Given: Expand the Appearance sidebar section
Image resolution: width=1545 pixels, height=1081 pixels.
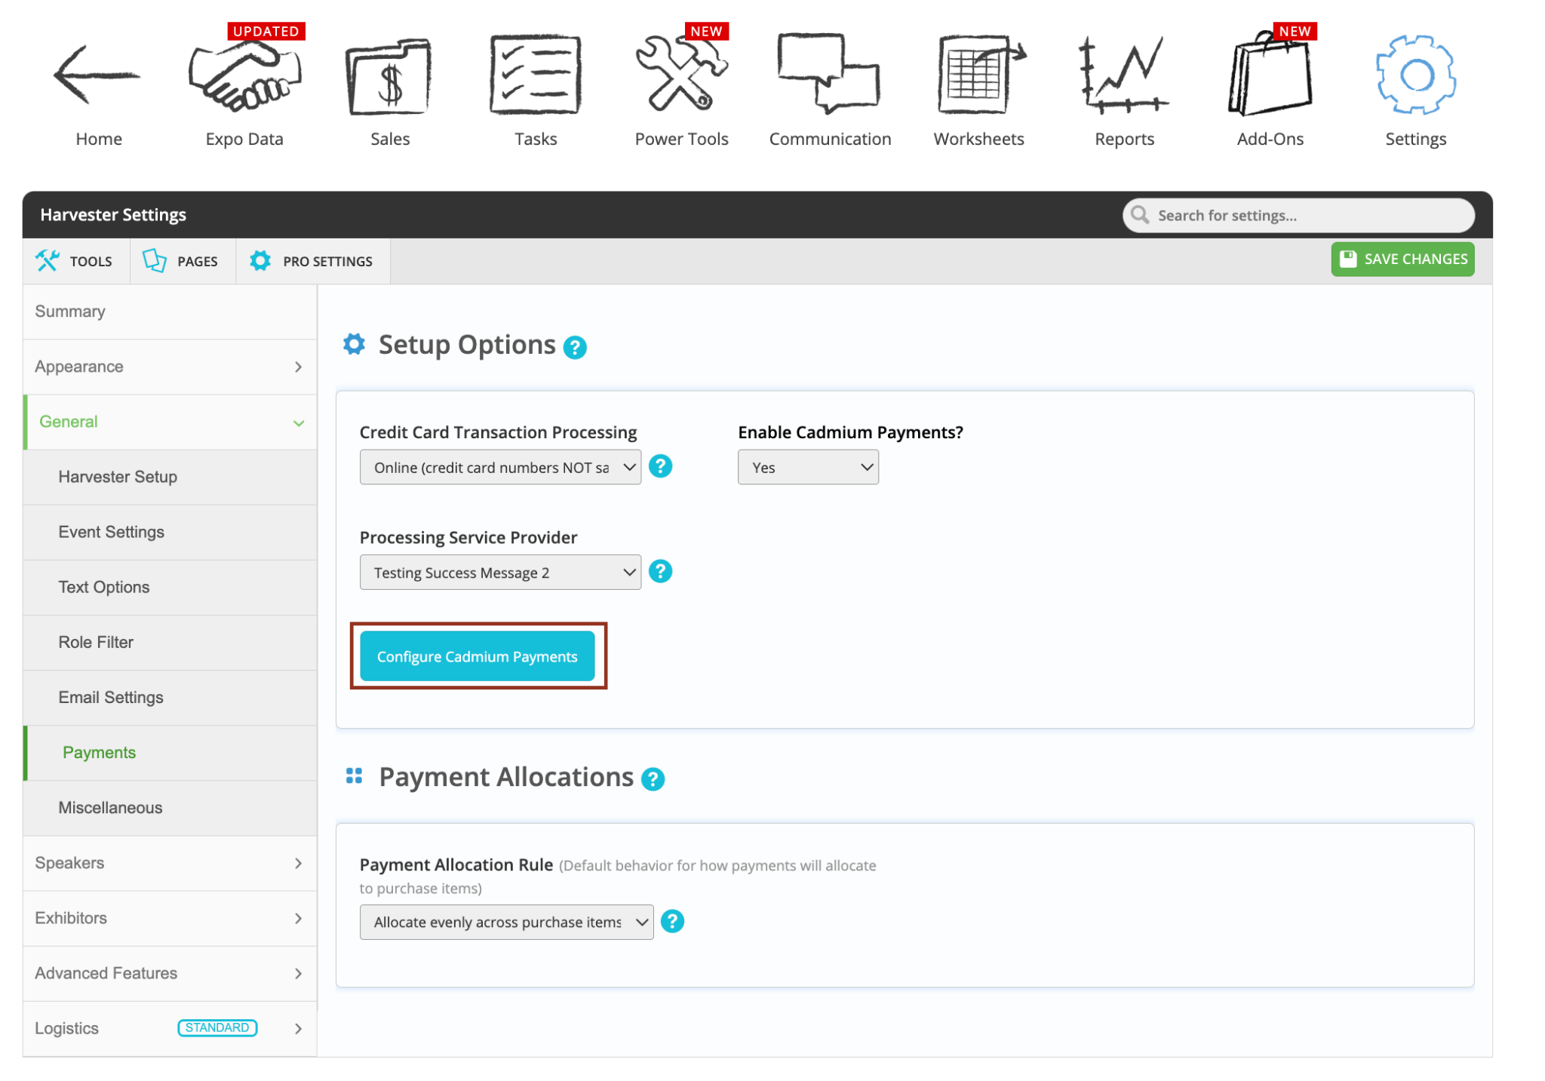Looking at the screenshot, I should point(170,367).
